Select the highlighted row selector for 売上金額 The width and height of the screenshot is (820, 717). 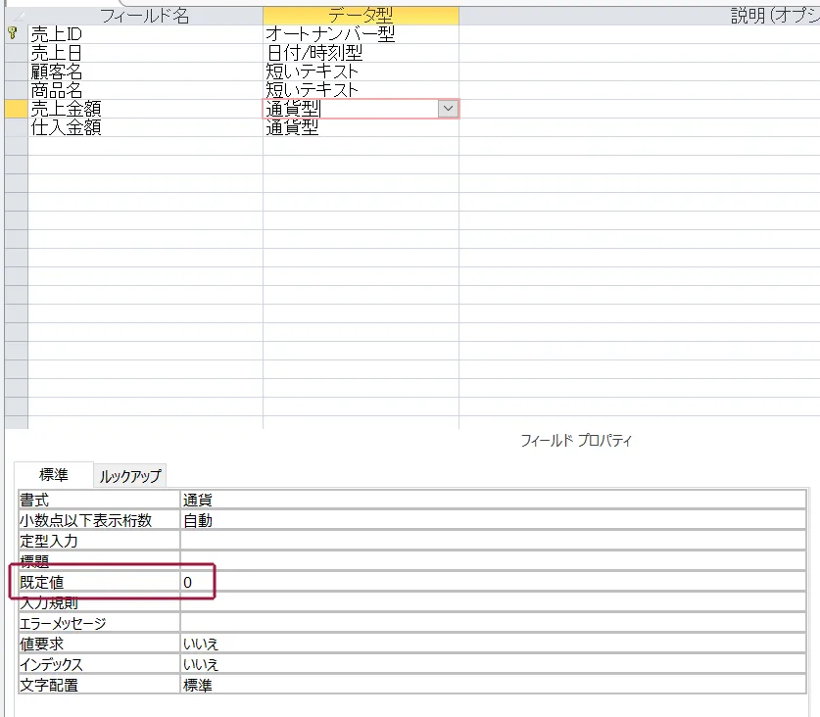click(x=15, y=109)
